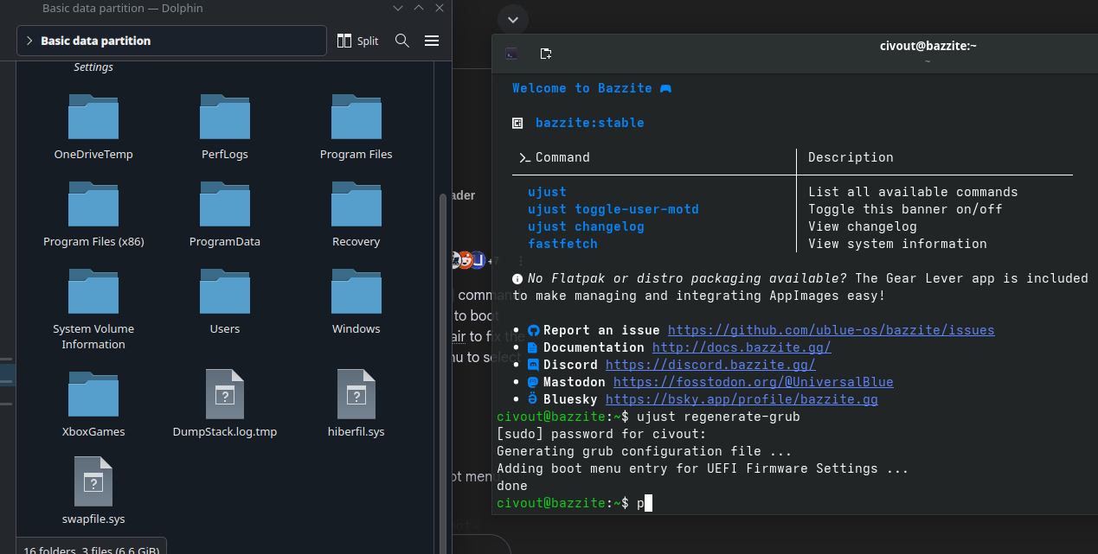Click the Program Files folder icon
Image resolution: width=1098 pixels, height=554 pixels.
pyautogui.click(x=356, y=117)
